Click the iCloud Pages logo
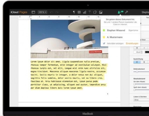Screen dimensions: 149x116 [19, 12]
